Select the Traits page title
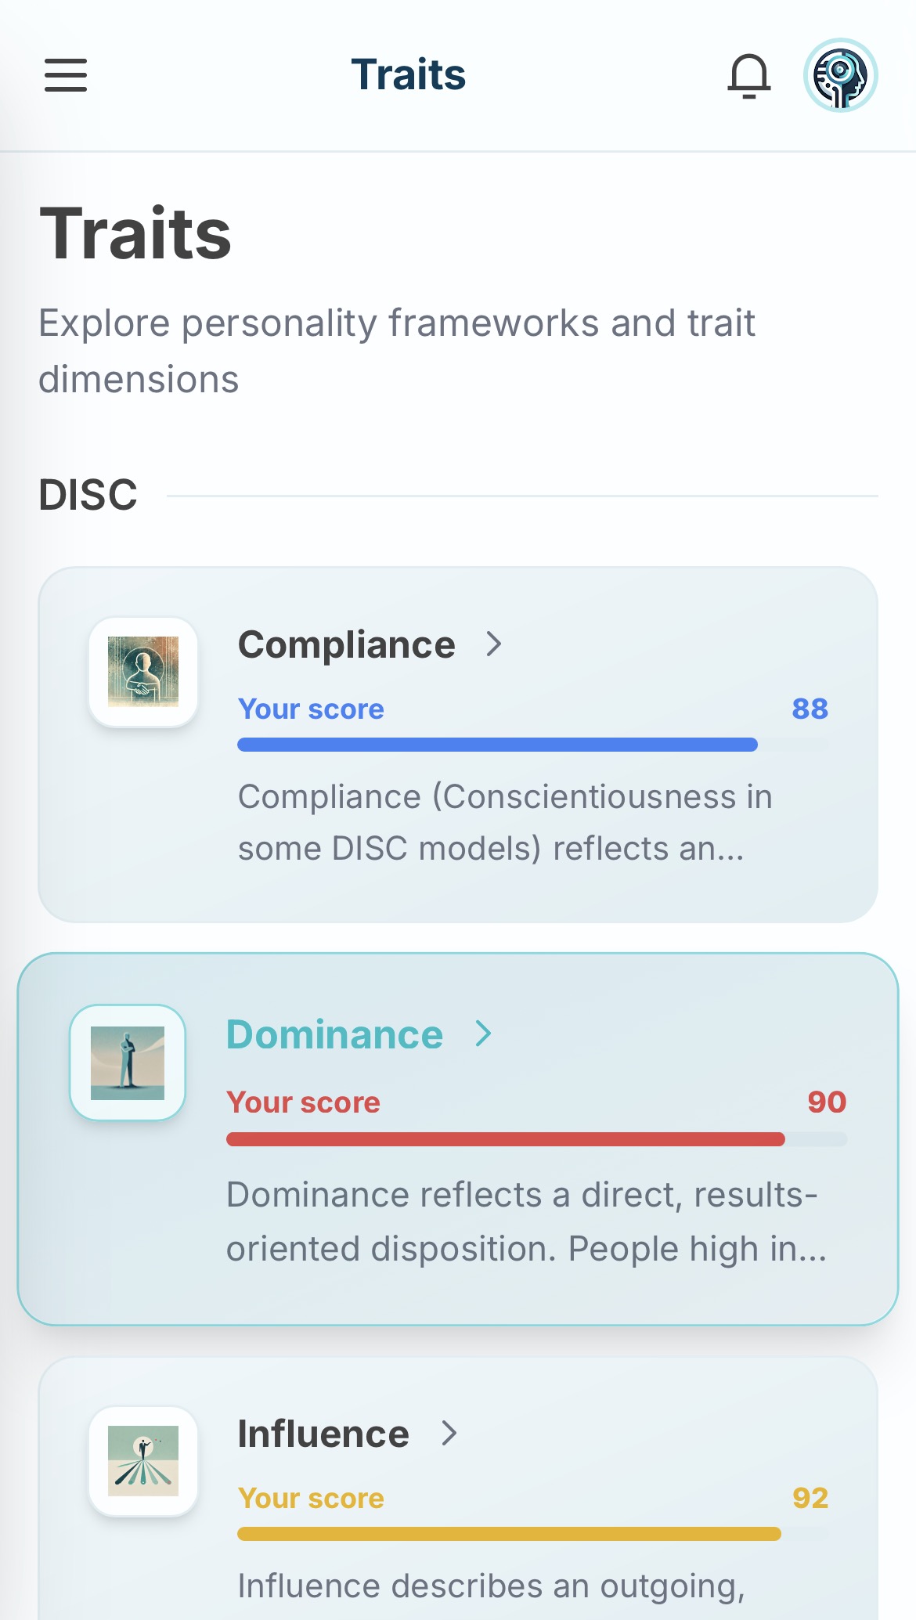 pyautogui.click(x=135, y=233)
